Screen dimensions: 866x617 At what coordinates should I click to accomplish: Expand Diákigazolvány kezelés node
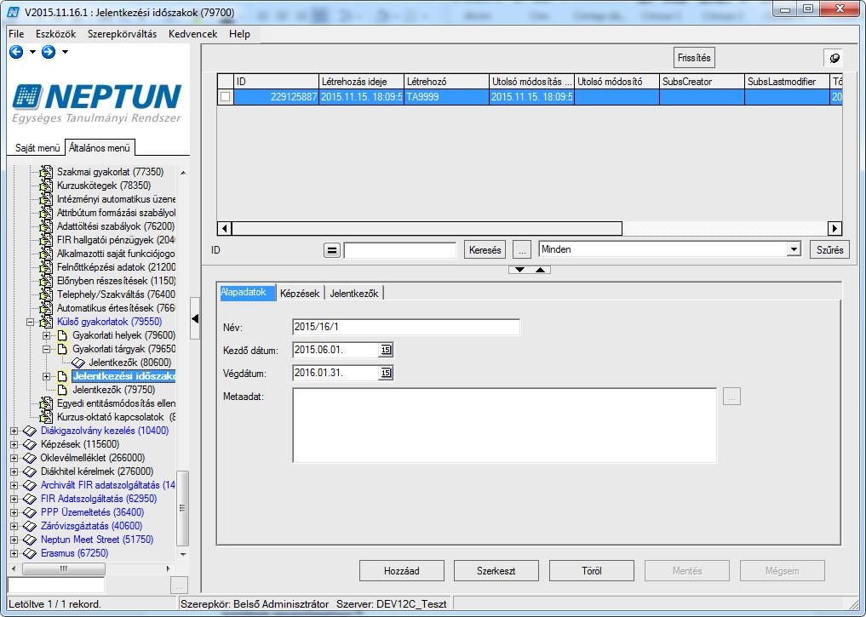click(14, 431)
